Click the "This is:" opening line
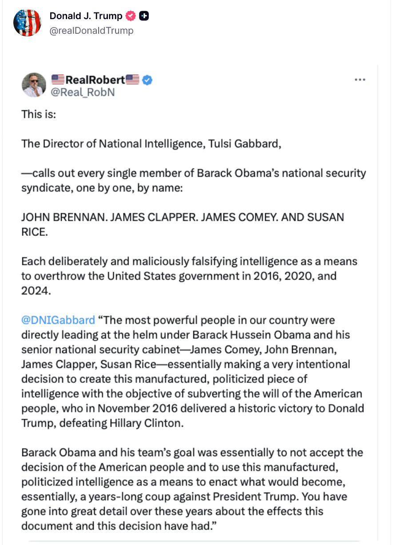Viewport: 395px width, 545px height. tap(39, 114)
